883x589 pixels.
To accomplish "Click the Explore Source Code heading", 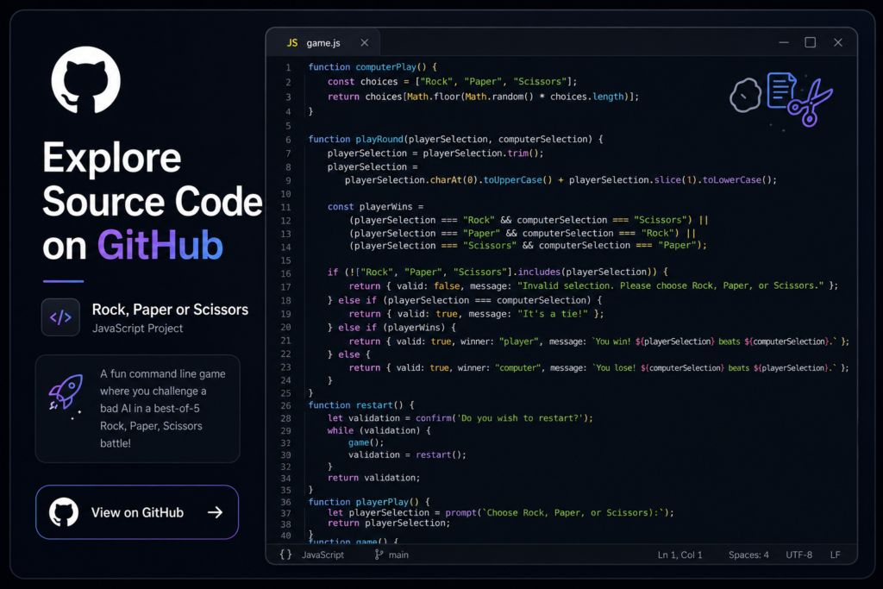I will pos(153,201).
